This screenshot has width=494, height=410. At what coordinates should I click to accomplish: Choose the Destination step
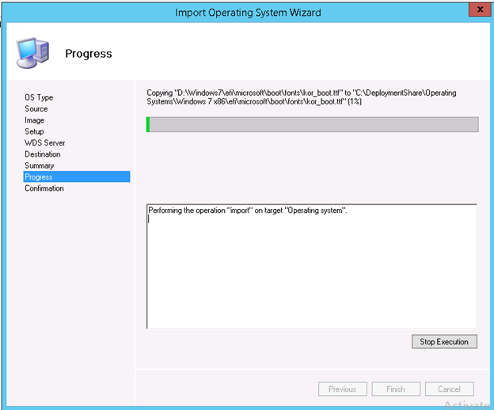click(43, 154)
